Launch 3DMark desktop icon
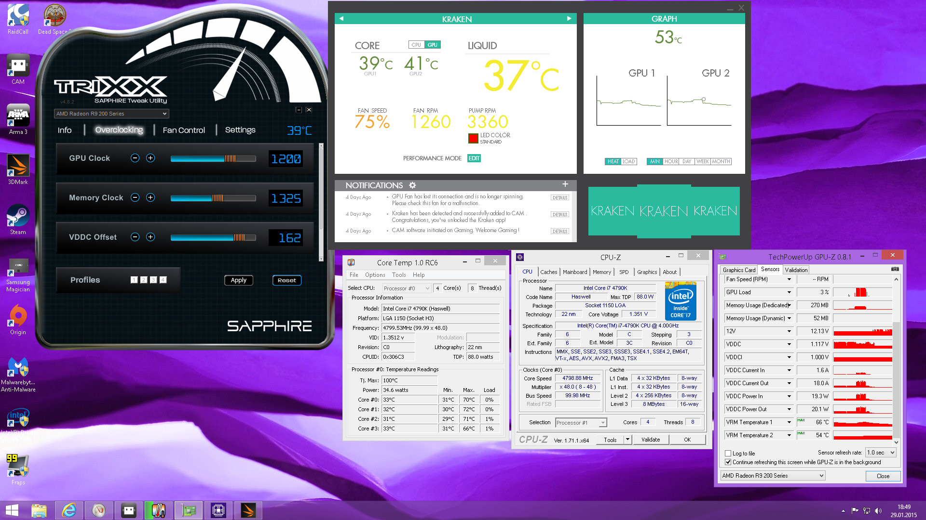926x520 pixels. (x=18, y=169)
